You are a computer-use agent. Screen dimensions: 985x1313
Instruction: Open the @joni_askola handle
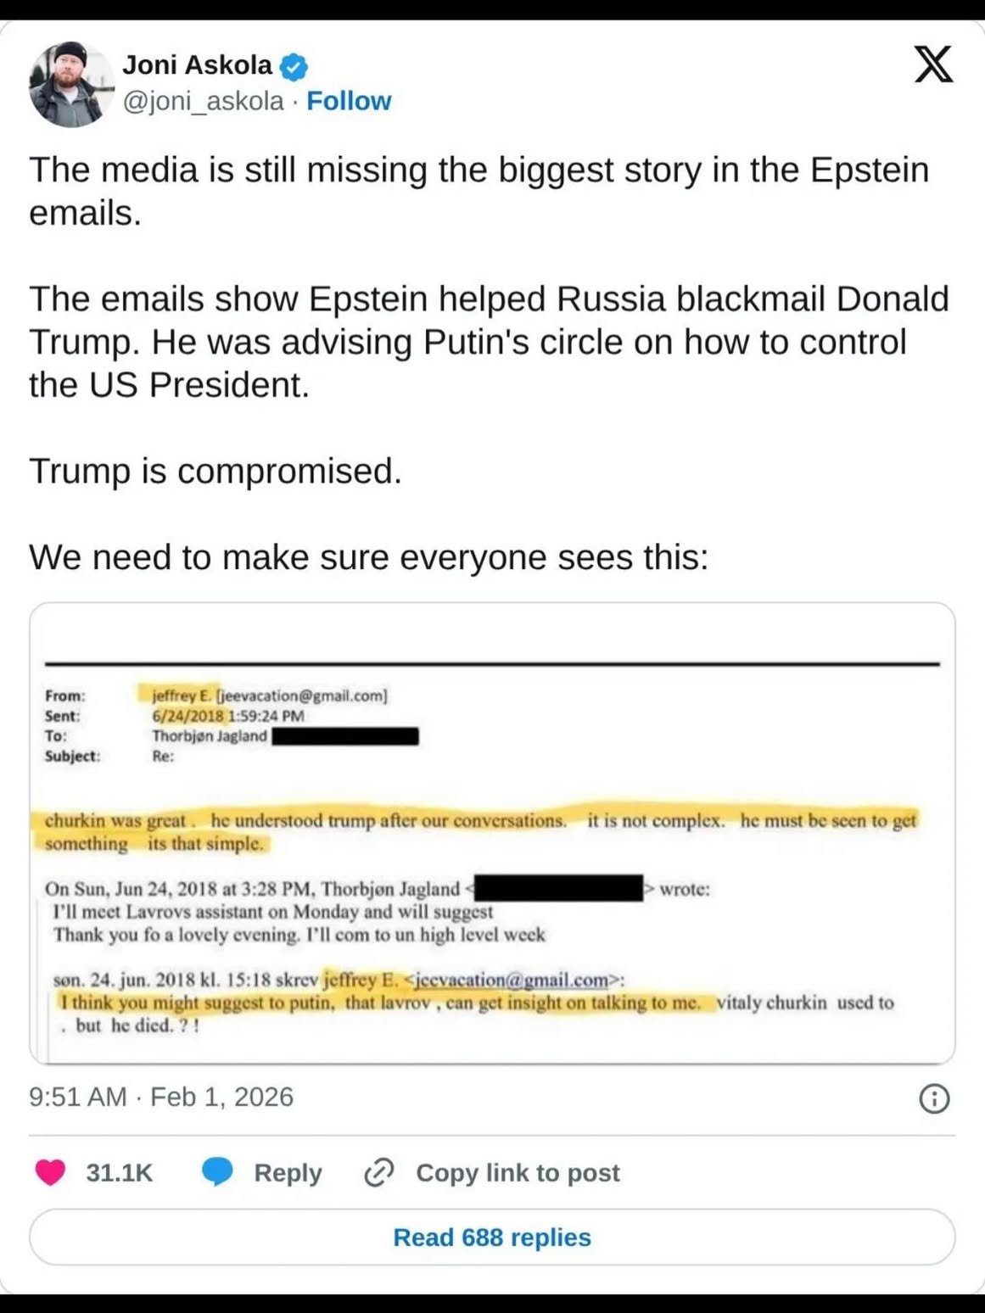tap(204, 101)
